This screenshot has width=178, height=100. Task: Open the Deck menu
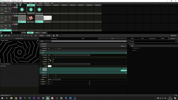coord(16,3)
